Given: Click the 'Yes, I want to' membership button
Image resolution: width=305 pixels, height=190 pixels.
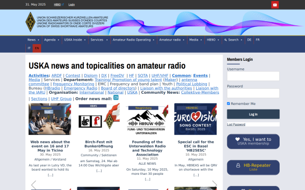Looking at the screenshot, I should click(253, 141).
